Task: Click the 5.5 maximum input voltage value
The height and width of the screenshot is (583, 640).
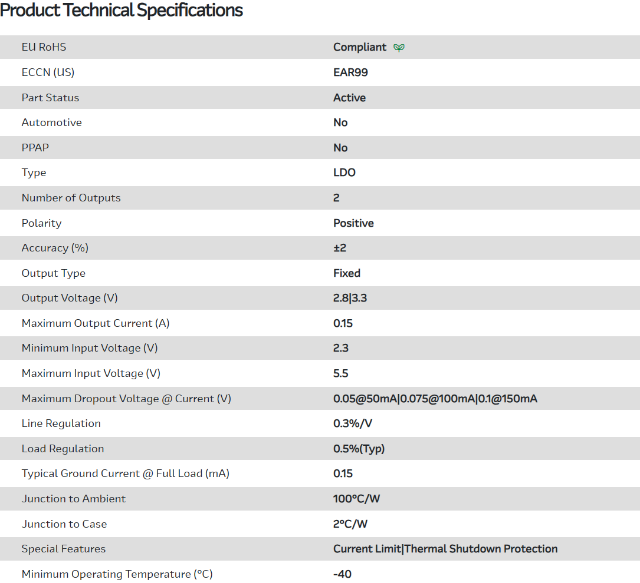Action: [341, 373]
